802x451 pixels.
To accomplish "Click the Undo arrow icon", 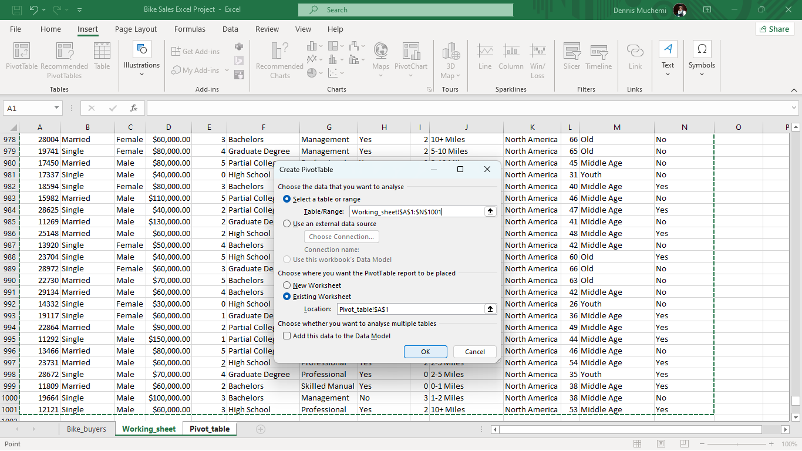I will coord(33,10).
